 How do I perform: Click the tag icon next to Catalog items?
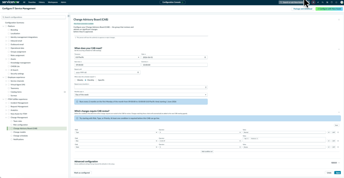pyautogui.click(x=65, y=92)
